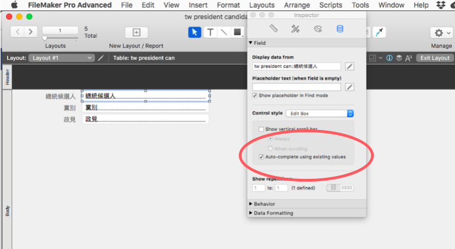Select the Rectangle tool
Screen dimensions: 455x249
237,32
